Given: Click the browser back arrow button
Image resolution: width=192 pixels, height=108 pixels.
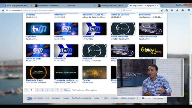Looking at the screenshot, I should (3, 10).
